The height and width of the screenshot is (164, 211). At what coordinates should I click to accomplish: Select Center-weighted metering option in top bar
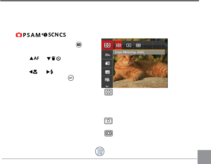tap(138, 45)
